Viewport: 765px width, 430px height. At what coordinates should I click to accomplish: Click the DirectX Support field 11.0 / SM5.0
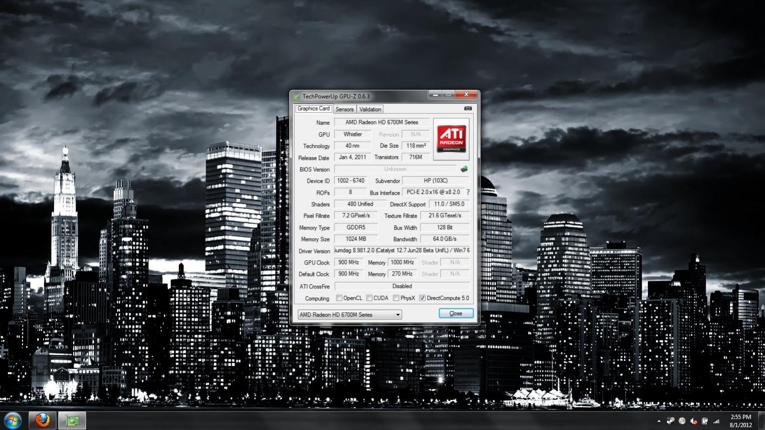point(449,204)
